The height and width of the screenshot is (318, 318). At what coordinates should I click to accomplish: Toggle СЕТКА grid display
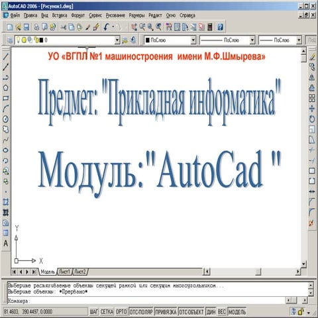tap(107, 311)
